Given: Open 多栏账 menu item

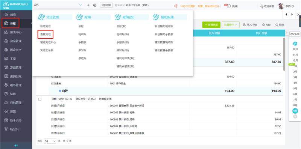Looking at the screenshot, I should (x=82, y=59).
